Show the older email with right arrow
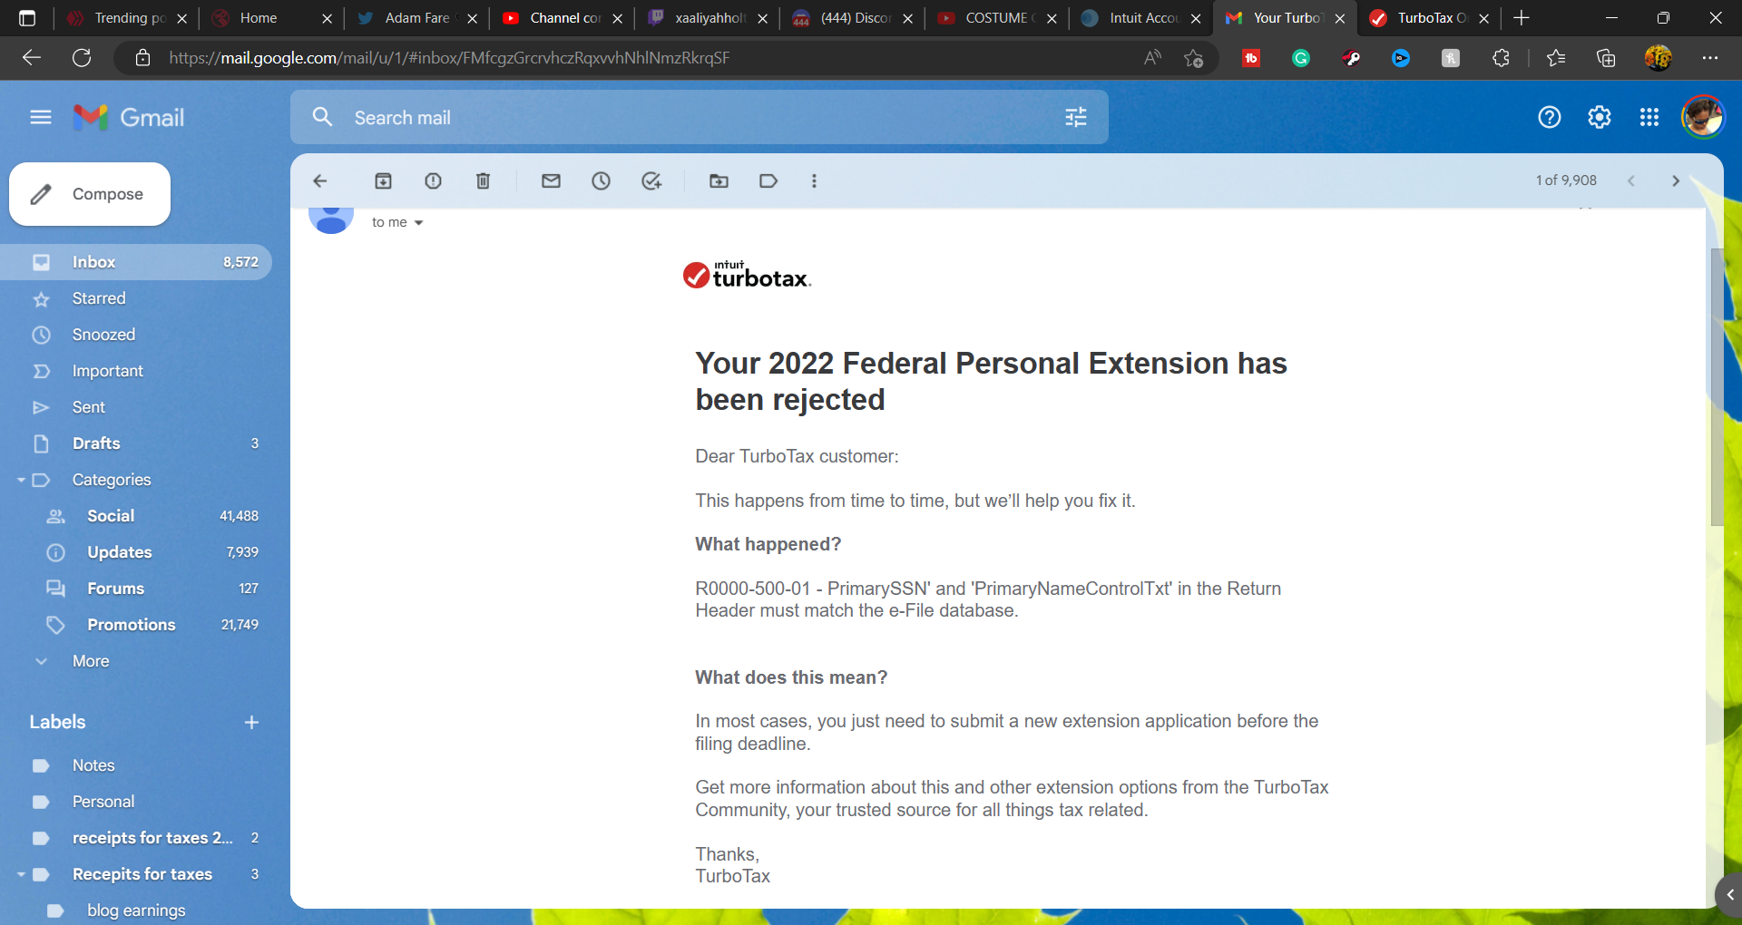 coord(1676,181)
